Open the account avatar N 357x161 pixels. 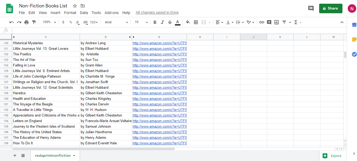(352, 8)
